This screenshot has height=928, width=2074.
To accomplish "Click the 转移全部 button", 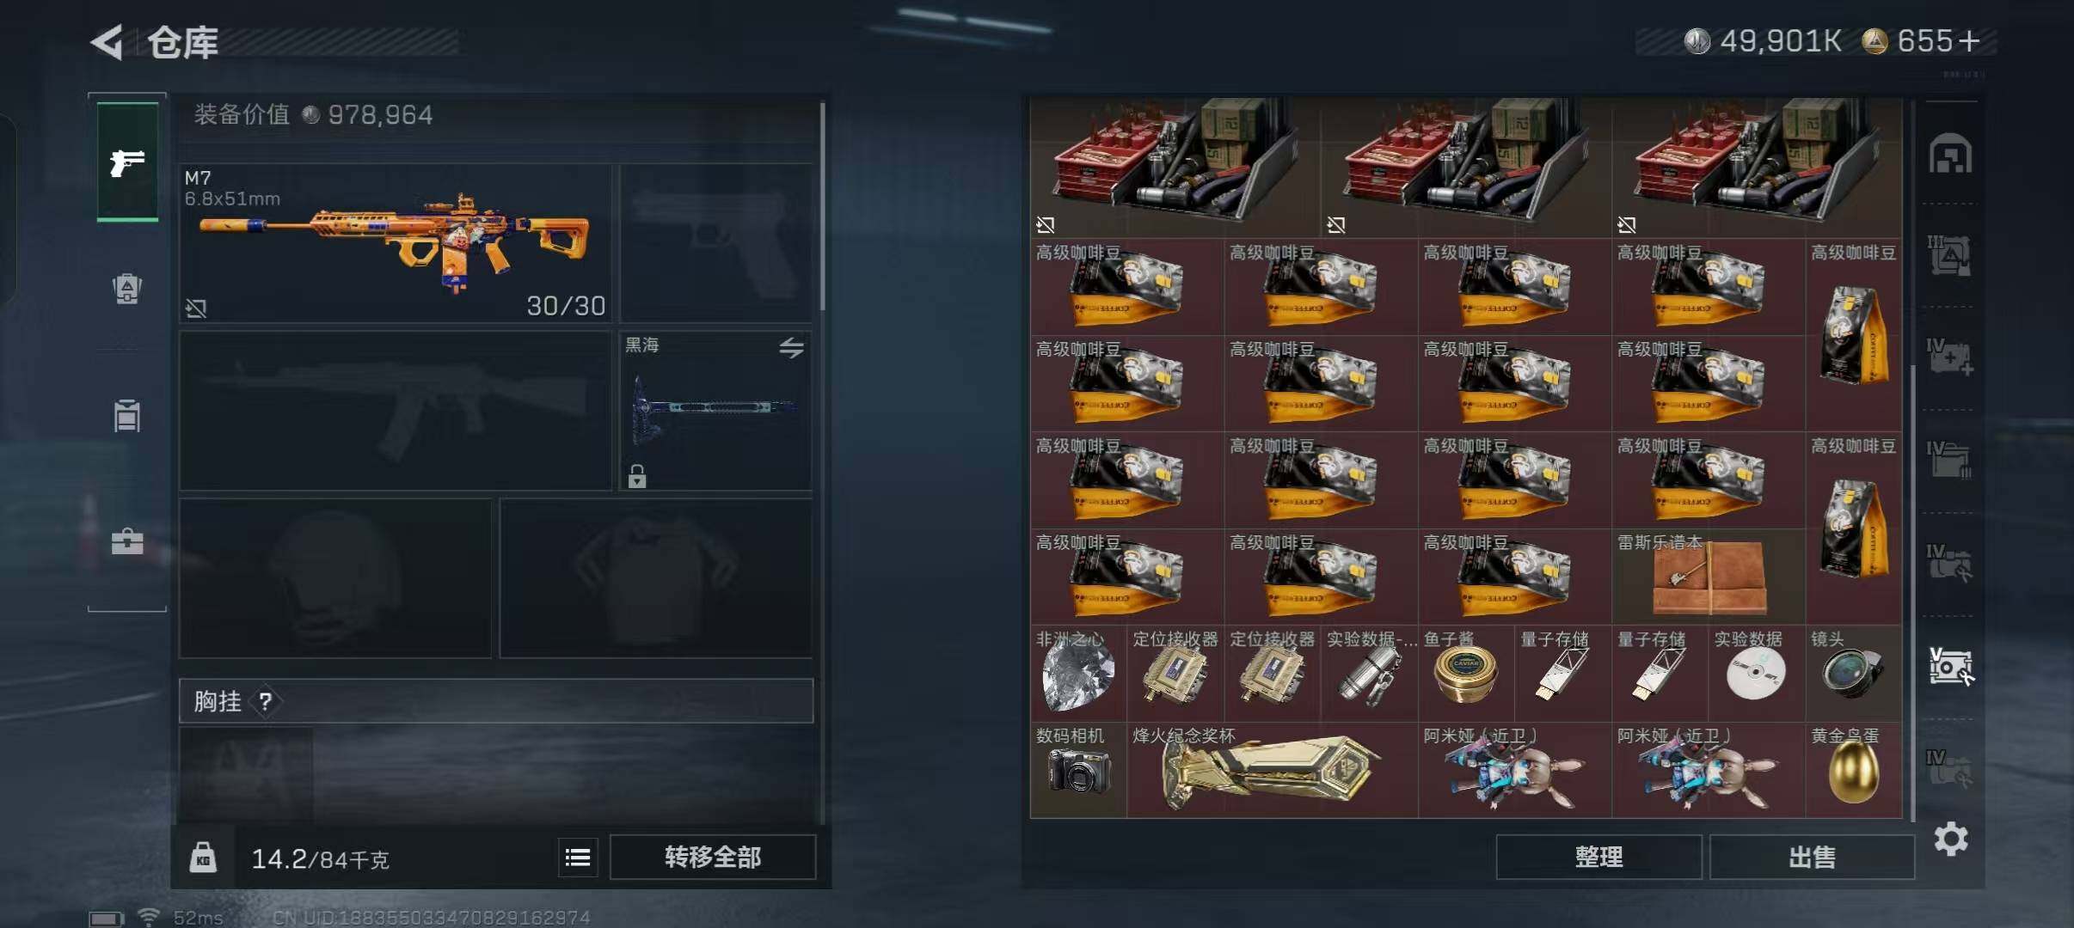I will point(713,857).
